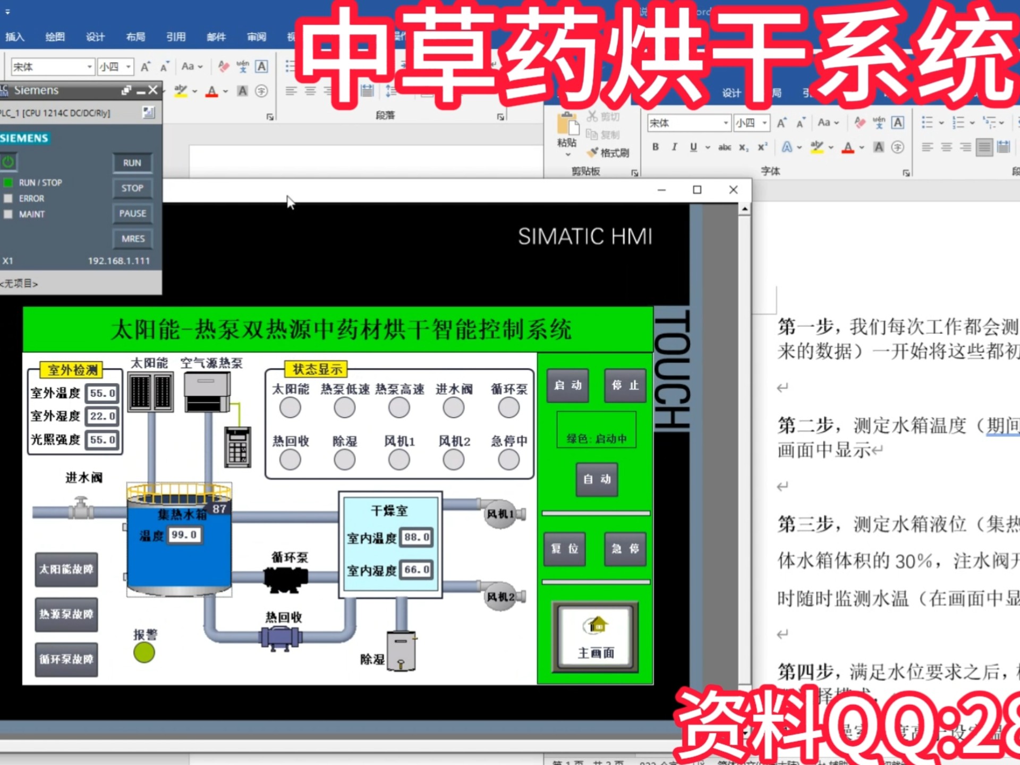Open the 引用 tab in rear Word
The width and height of the screenshot is (1020, 765).
pos(176,37)
